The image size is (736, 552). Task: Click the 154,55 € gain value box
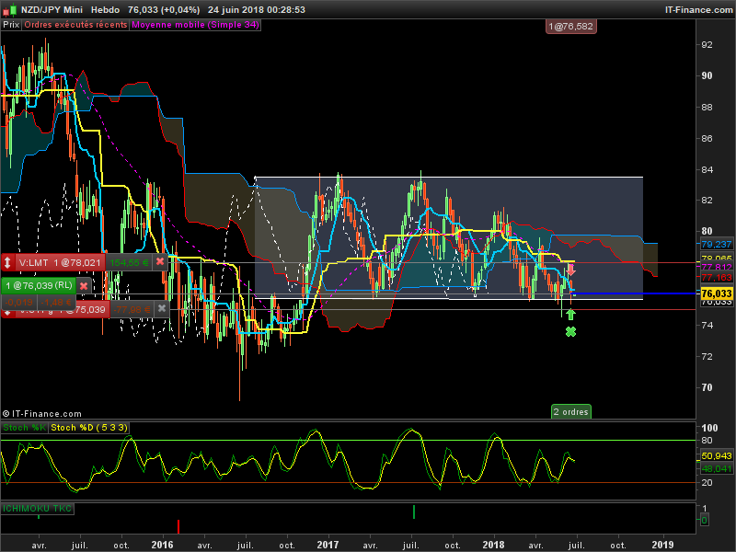(x=129, y=262)
